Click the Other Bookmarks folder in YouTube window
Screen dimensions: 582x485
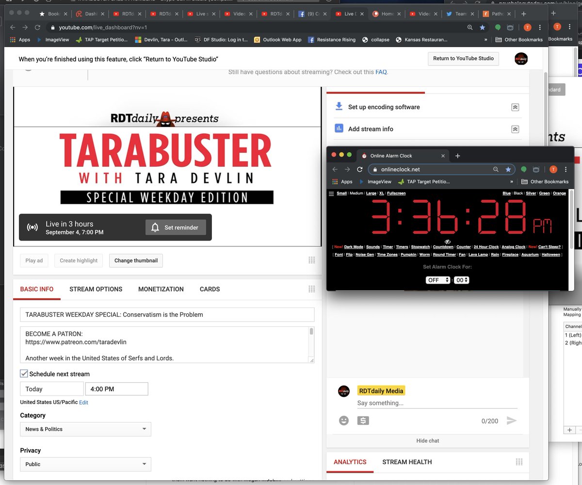click(x=519, y=40)
